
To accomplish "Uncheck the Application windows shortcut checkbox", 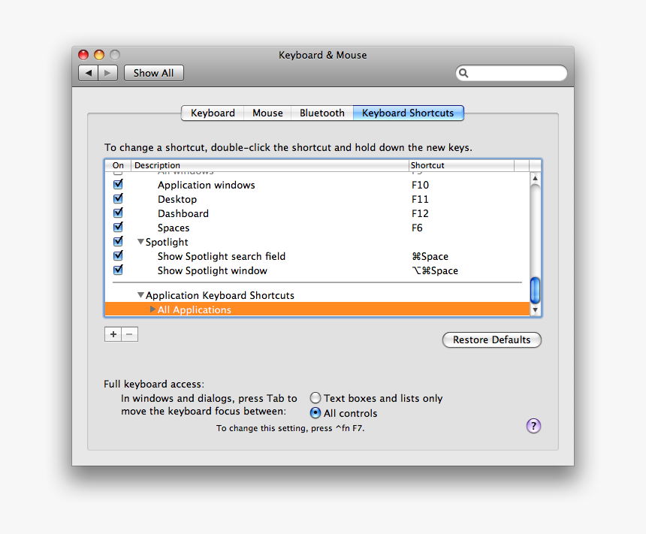I will click(118, 185).
